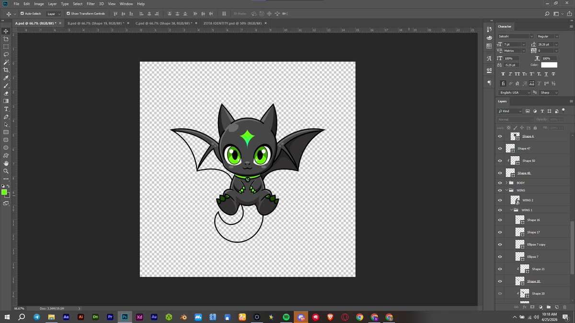
Task: Toggle the Auto-Select checkbox
Action: point(22,13)
